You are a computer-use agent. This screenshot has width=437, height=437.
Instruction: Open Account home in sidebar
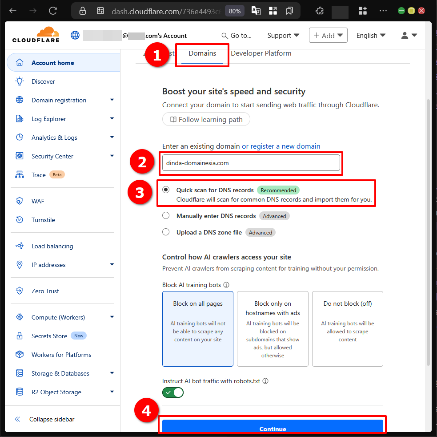(x=64, y=62)
